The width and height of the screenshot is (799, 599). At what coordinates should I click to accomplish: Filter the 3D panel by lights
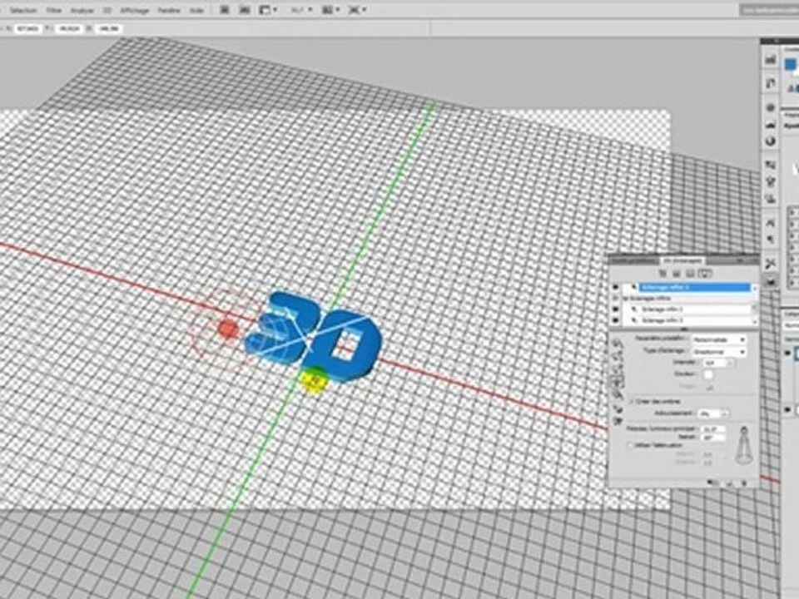pos(705,274)
